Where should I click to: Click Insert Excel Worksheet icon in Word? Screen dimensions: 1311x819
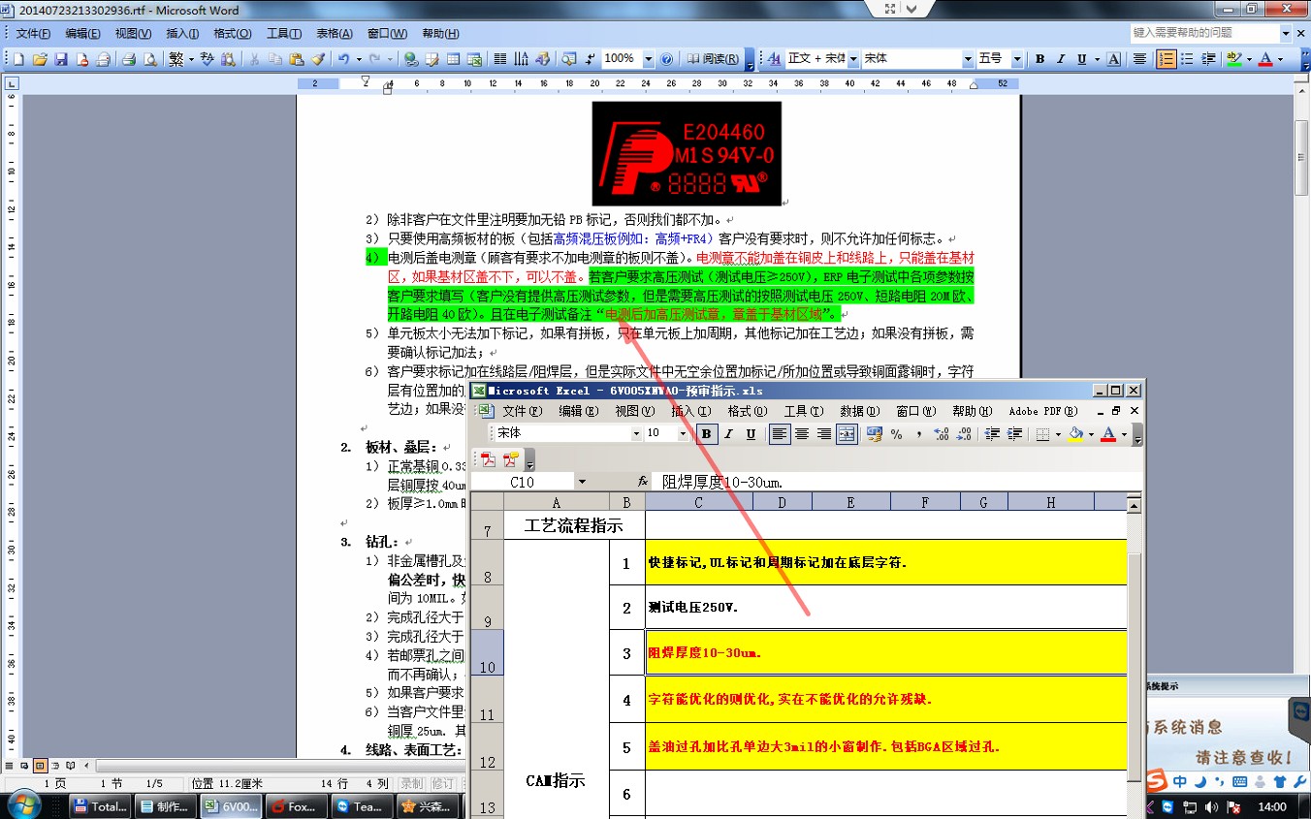click(475, 59)
